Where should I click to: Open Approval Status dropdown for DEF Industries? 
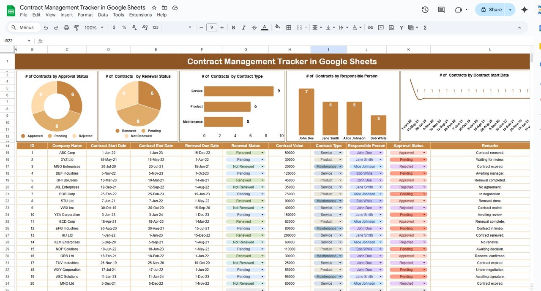click(x=424, y=173)
